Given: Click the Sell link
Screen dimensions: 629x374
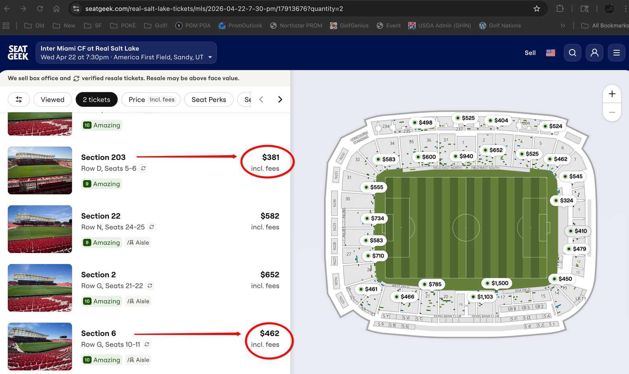Looking at the screenshot, I should click(530, 53).
